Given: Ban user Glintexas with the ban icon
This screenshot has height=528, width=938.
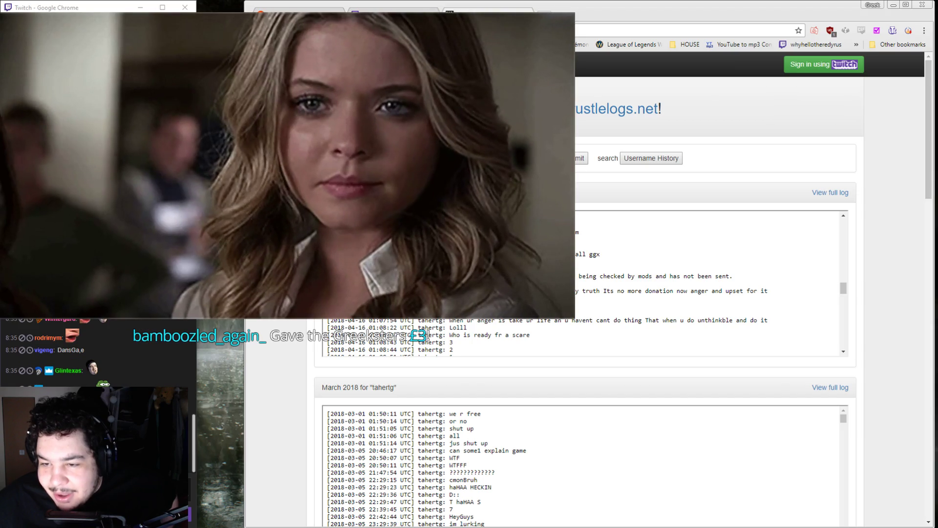Looking at the screenshot, I should [22, 371].
